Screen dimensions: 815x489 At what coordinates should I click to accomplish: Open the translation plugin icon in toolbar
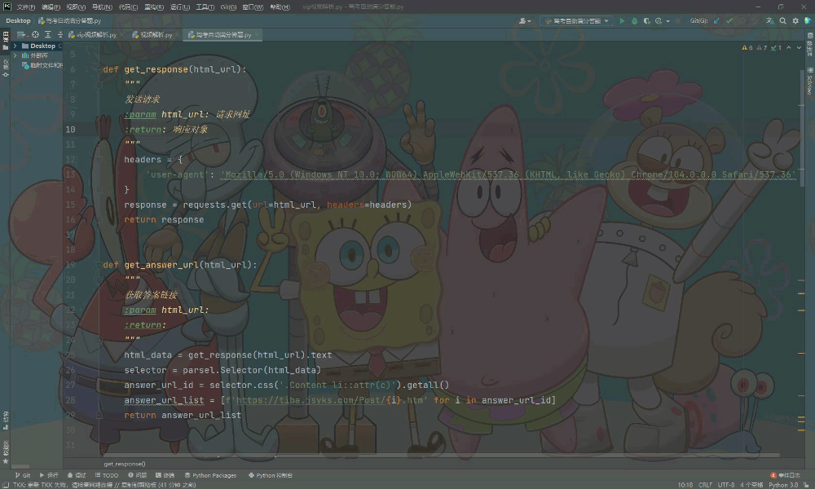(770, 21)
